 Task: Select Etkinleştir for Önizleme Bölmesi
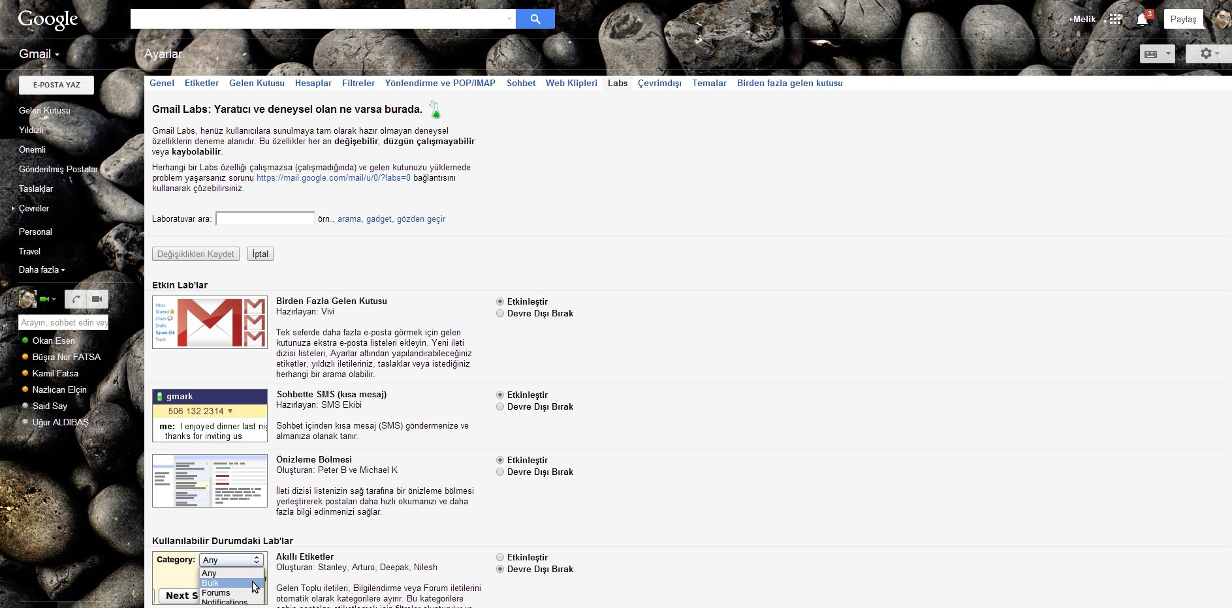click(500, 460)
